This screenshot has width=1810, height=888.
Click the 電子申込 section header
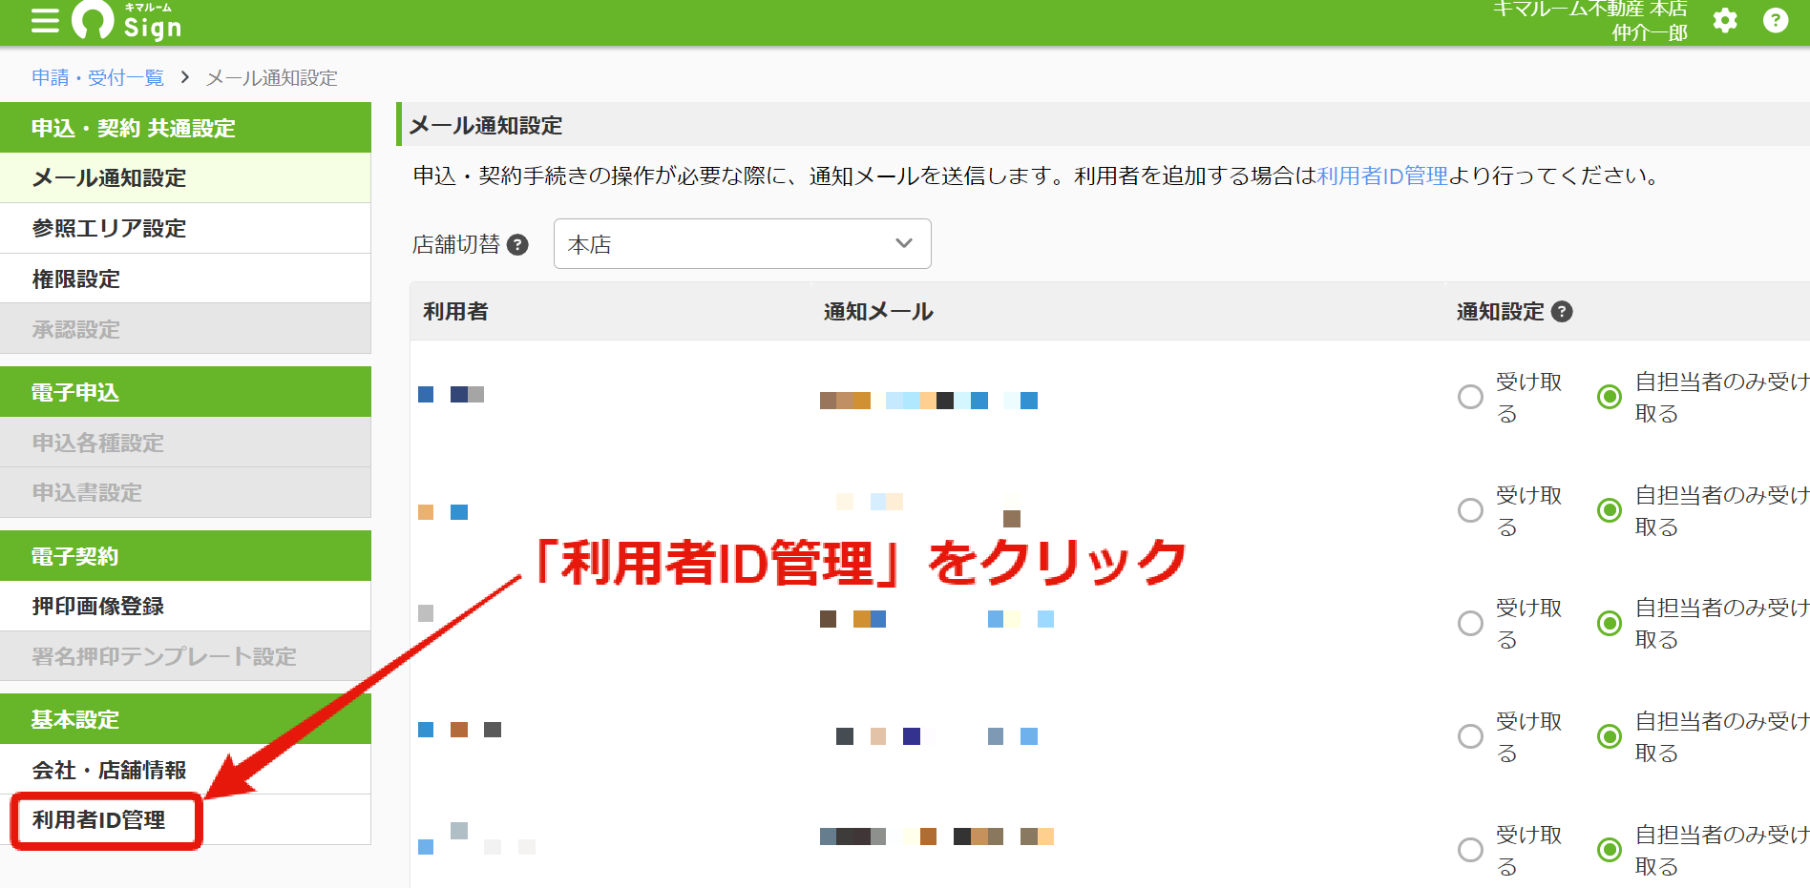point(185,392)
